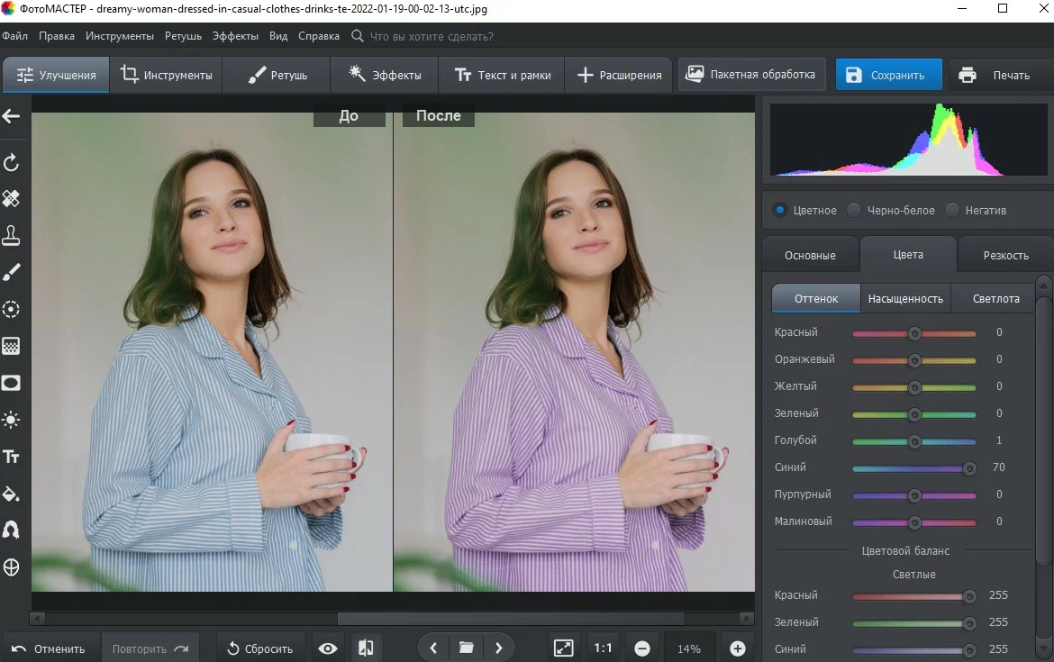Zoom out with the minus button
The width and height of the screenshot is (1054, 662).
pos(642,648)
